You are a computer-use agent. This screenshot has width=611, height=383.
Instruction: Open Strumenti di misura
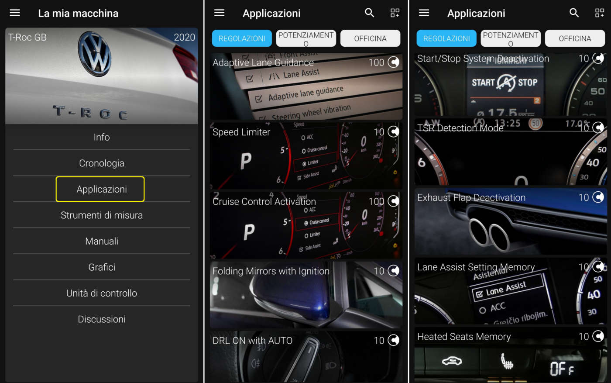tap(102, 215)
